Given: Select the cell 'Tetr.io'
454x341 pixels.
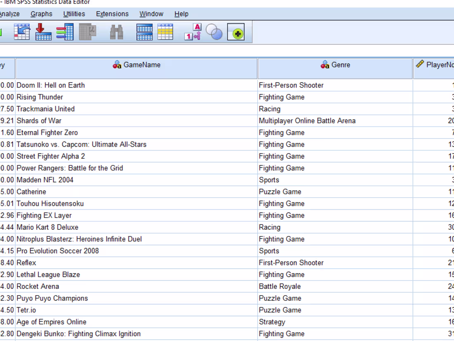Looking at the screenshot, I should pos(136,310).
